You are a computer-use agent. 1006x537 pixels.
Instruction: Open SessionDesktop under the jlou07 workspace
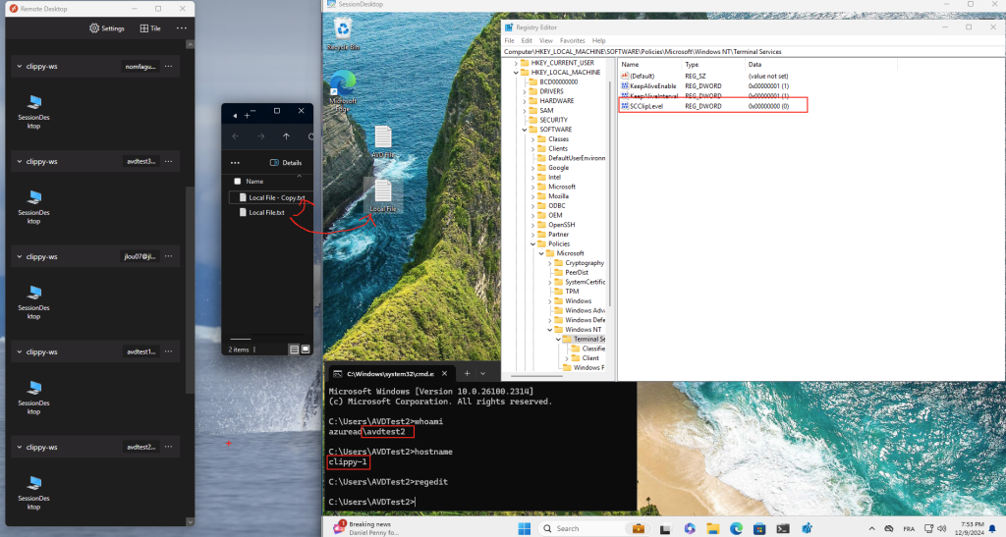click(x=34, y=303)
